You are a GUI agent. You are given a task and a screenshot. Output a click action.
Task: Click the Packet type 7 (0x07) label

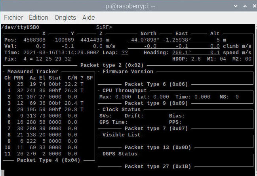[x=156, y=129]
